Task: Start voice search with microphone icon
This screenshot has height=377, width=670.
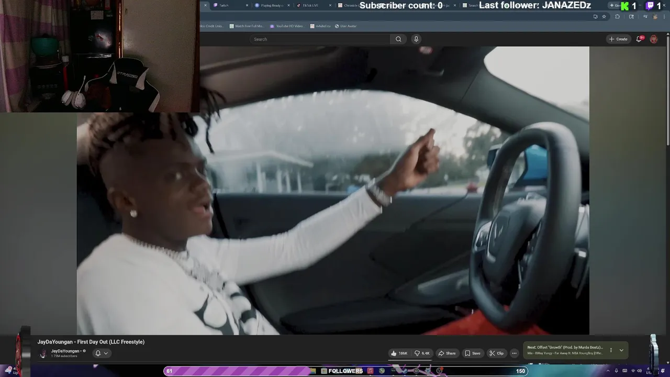Action: (416, 39)
